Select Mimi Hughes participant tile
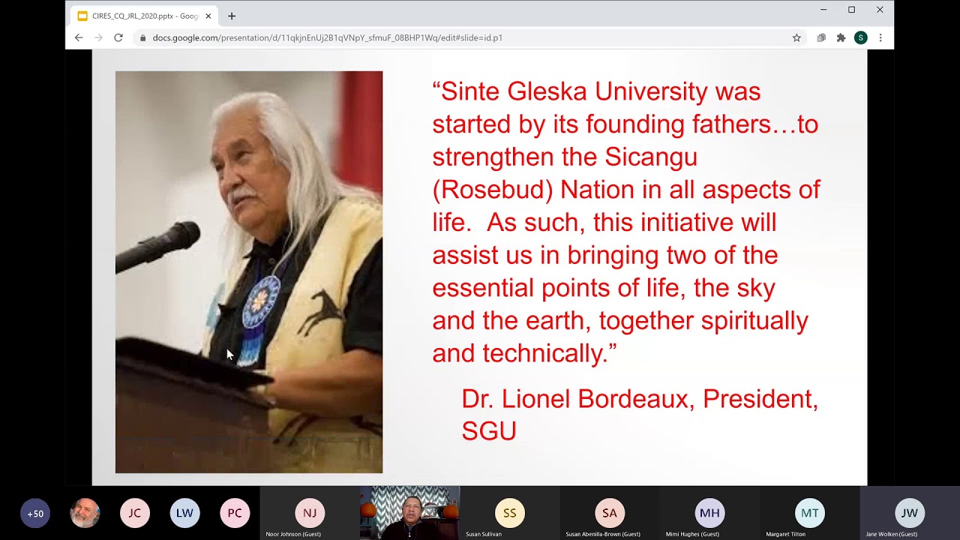The image size is (960, 540). click(x=709, y=513)
